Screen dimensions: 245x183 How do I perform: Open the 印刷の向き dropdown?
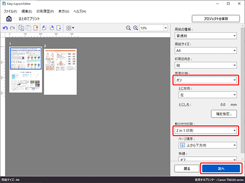click(206, 65)
